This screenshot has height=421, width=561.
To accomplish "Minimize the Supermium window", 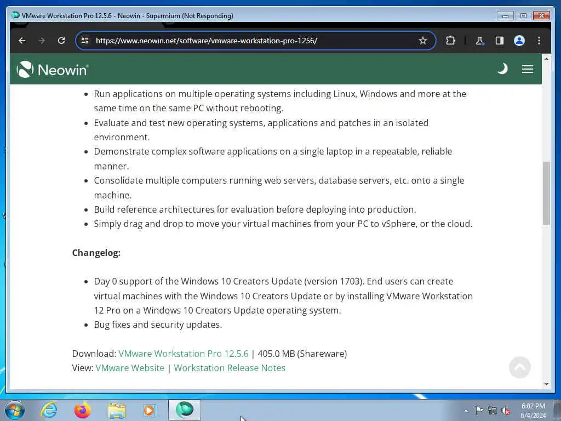I will click(505, 16).
